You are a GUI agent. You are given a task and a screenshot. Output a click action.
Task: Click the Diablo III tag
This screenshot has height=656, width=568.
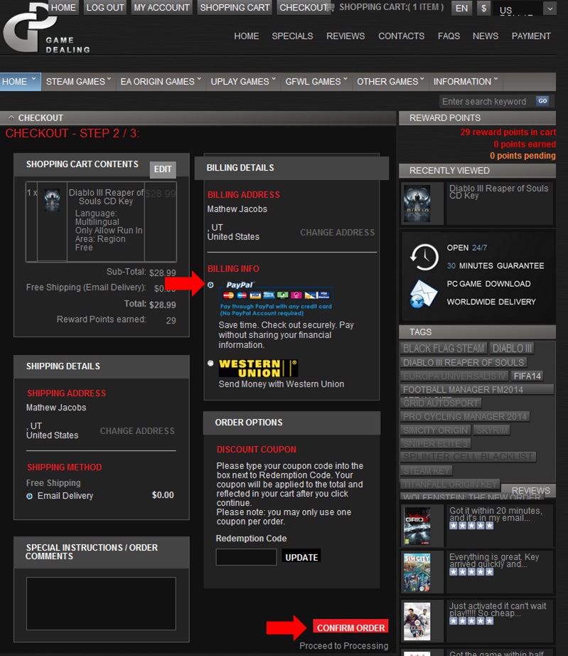pos(512,348)
